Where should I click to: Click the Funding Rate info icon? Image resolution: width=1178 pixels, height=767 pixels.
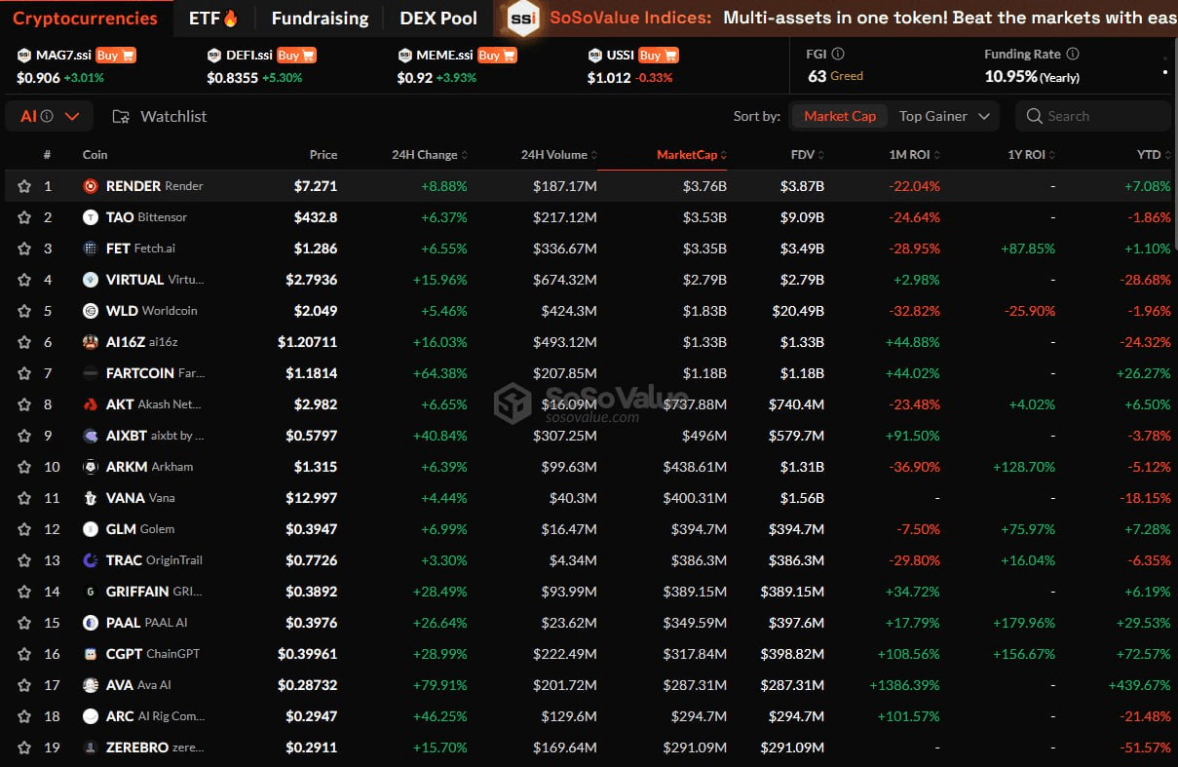[x=1073, y=55]
